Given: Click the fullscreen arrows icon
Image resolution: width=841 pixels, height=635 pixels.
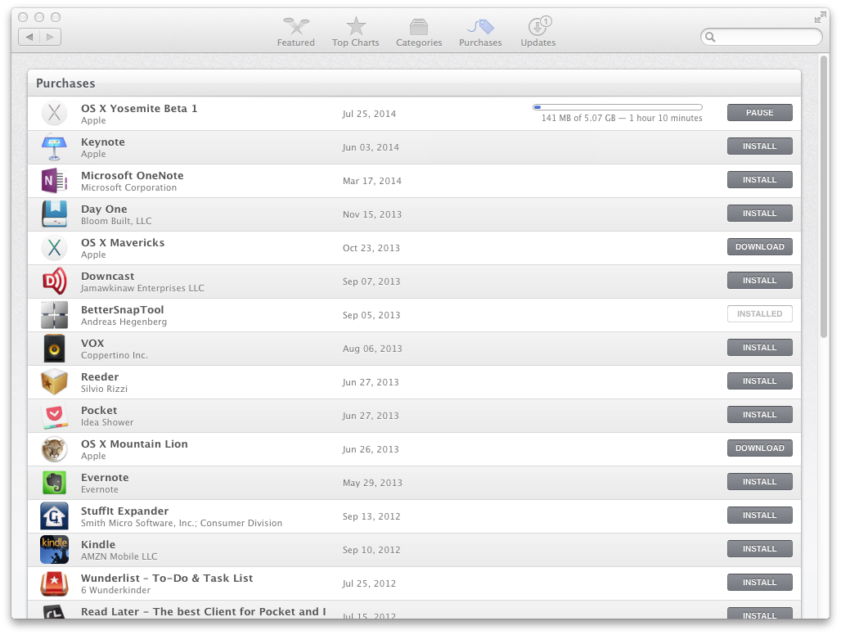Looking at the screenshot, I should click(x=820, y=18).
